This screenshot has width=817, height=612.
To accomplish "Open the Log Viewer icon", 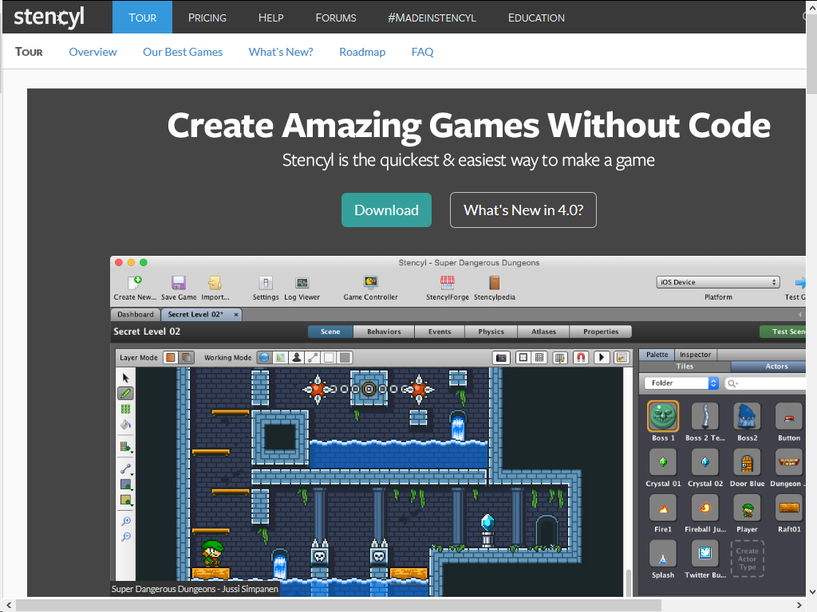I will 302,284.
